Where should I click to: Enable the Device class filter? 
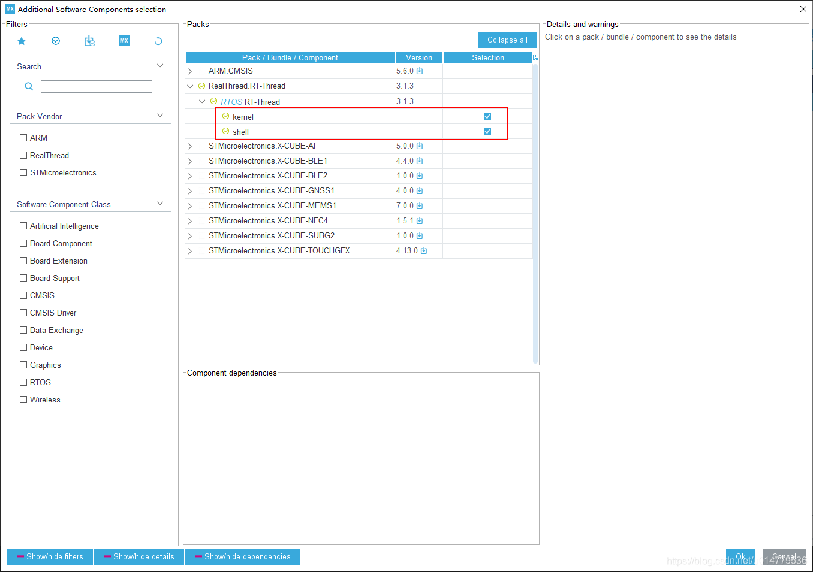(x=23, y=347)
